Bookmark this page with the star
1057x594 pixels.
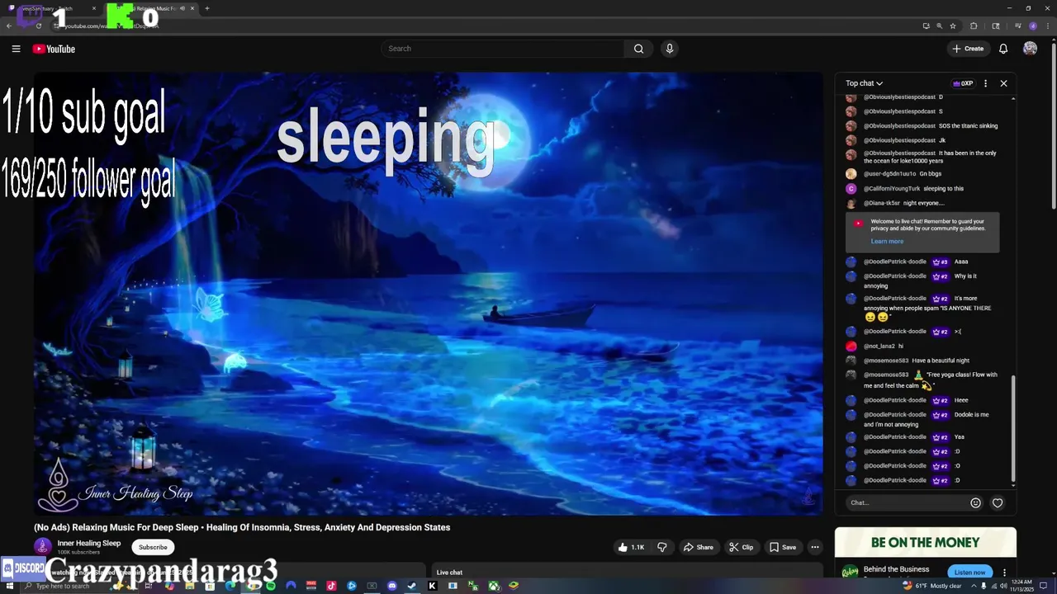pyautogui.click(x=953, y=26)
